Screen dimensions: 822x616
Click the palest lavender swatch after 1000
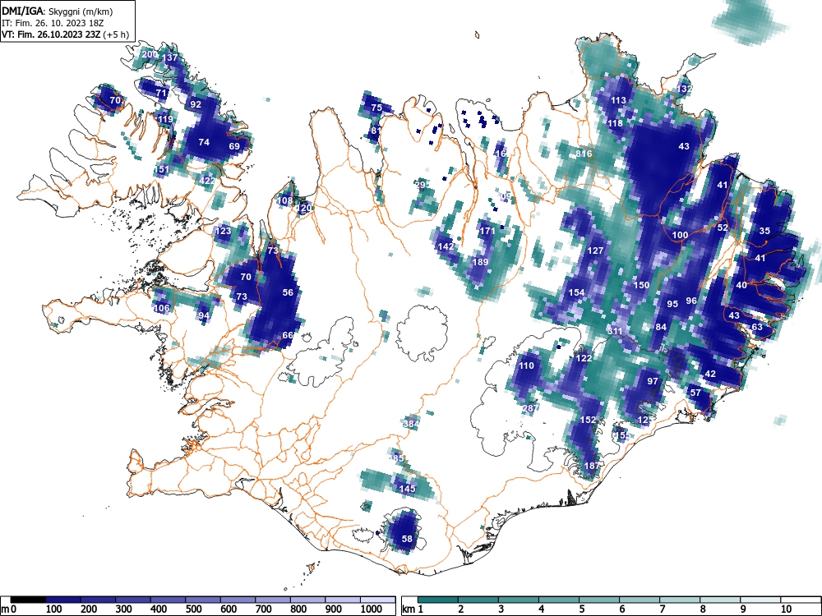coord(377,600)
